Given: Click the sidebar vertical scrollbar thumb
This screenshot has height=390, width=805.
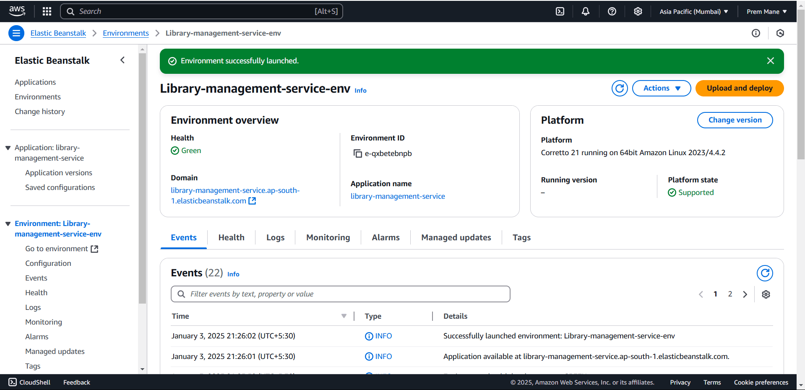Looking at the screenshot, I should [142, 178].
